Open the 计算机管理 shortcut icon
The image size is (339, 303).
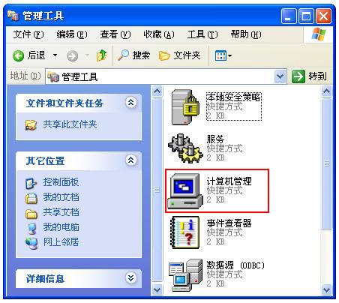[x=185, y=191]
